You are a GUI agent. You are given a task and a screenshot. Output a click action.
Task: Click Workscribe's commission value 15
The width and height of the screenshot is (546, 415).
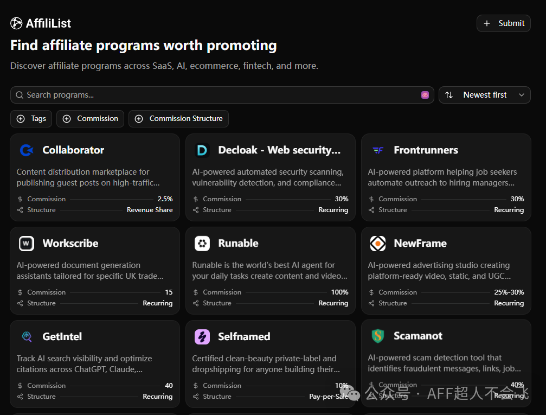pyautogui.click(x=169, y=292)
